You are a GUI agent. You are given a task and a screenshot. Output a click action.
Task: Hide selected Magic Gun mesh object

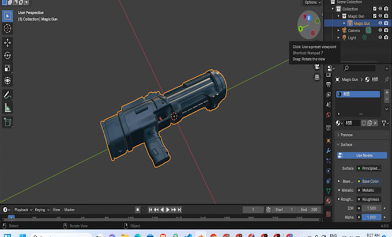click(380, 23)
